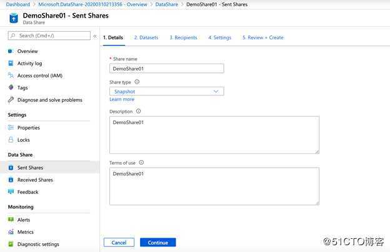Open the Share type Snapshot dropdown
The height and width of the screenshot is (252, 390).
click(167, 91)
